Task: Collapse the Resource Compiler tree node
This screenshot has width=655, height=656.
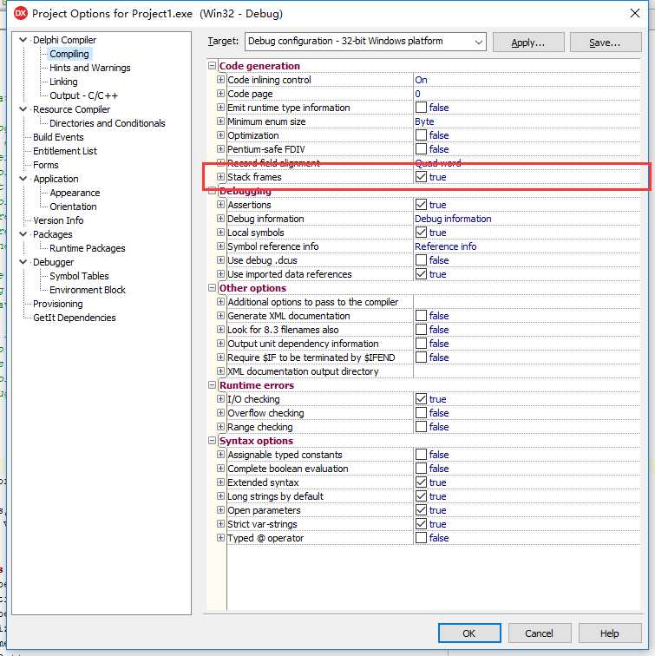Action: tap(23, 109)
